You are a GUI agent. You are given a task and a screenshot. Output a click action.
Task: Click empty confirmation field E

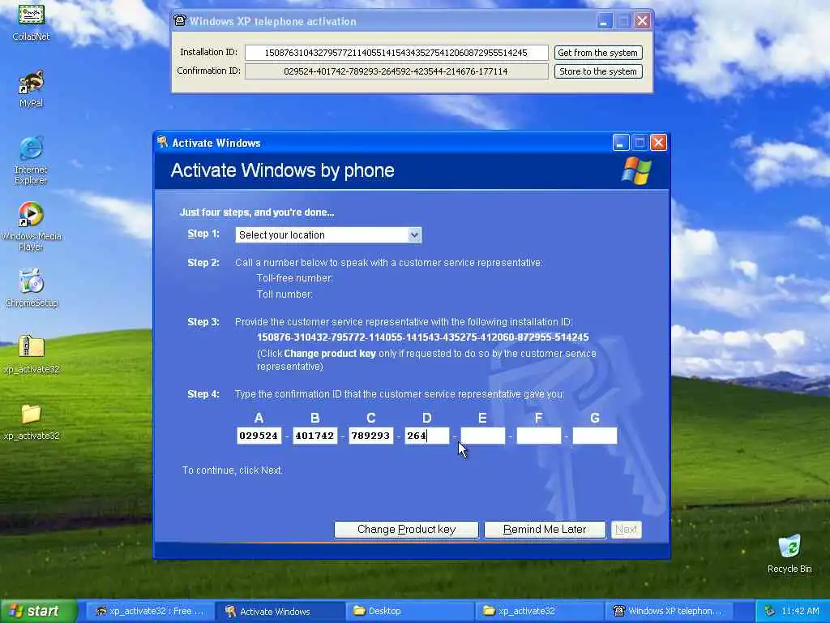pyautogui.click(x=483, y=436)
